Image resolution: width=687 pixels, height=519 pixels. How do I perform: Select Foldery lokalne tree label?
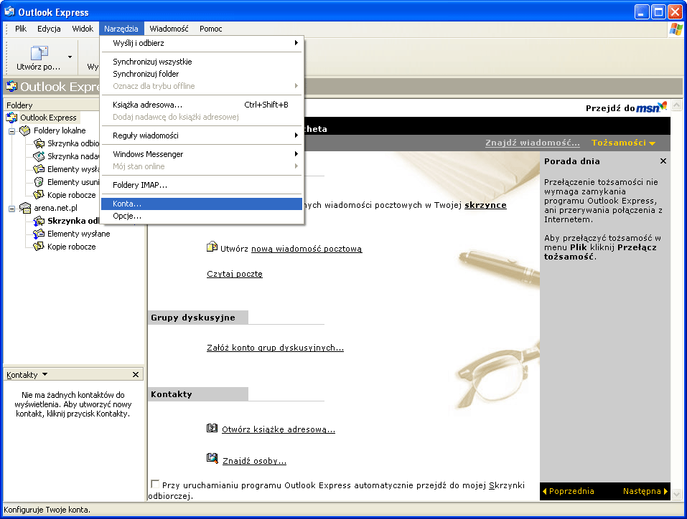pyautogui.click(x=60, y=130)
